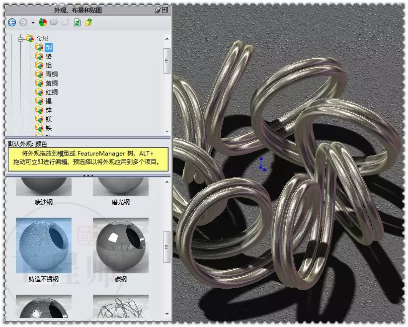Click the Add File Location icon
408x327 pixels.
click(x=43, y=23)
